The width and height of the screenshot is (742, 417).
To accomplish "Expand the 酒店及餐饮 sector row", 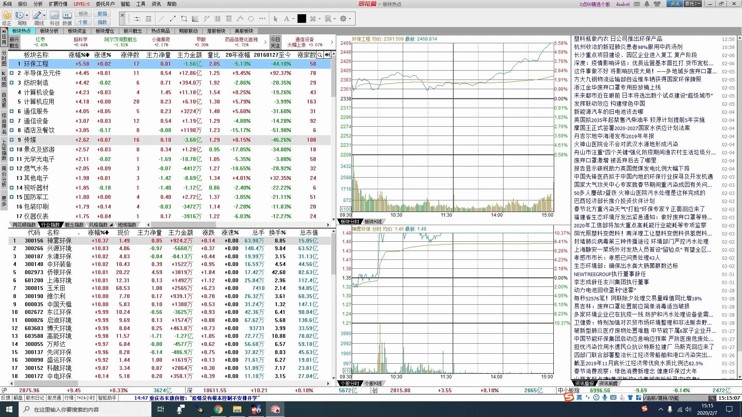I will pos(12,131).
